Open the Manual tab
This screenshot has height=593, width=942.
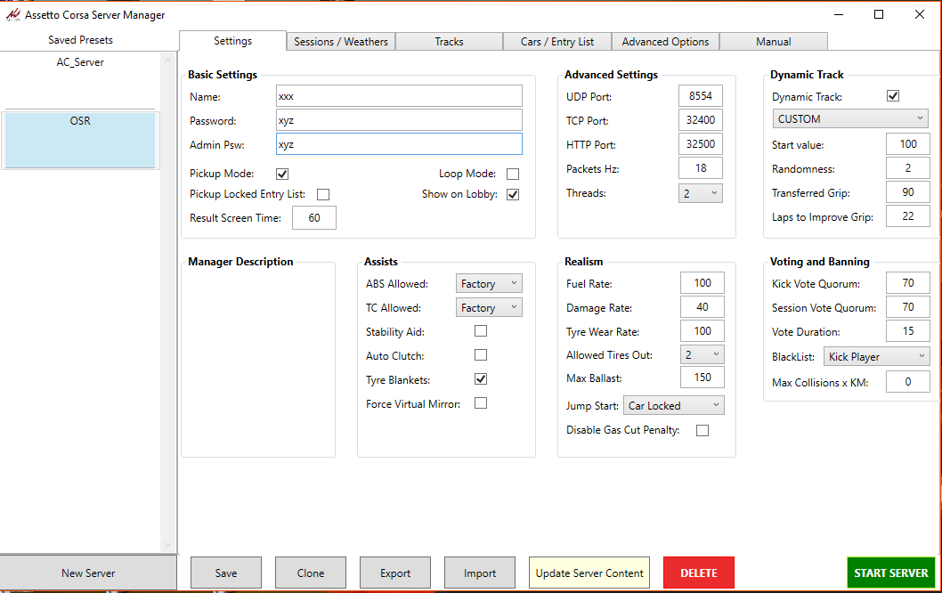pos(773,42)
